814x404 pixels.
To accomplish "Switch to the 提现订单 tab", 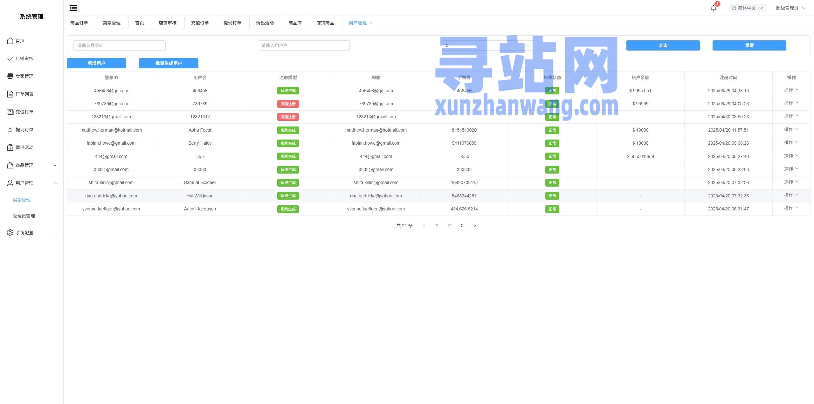I will pyautogui.click(x=232, y=23).
